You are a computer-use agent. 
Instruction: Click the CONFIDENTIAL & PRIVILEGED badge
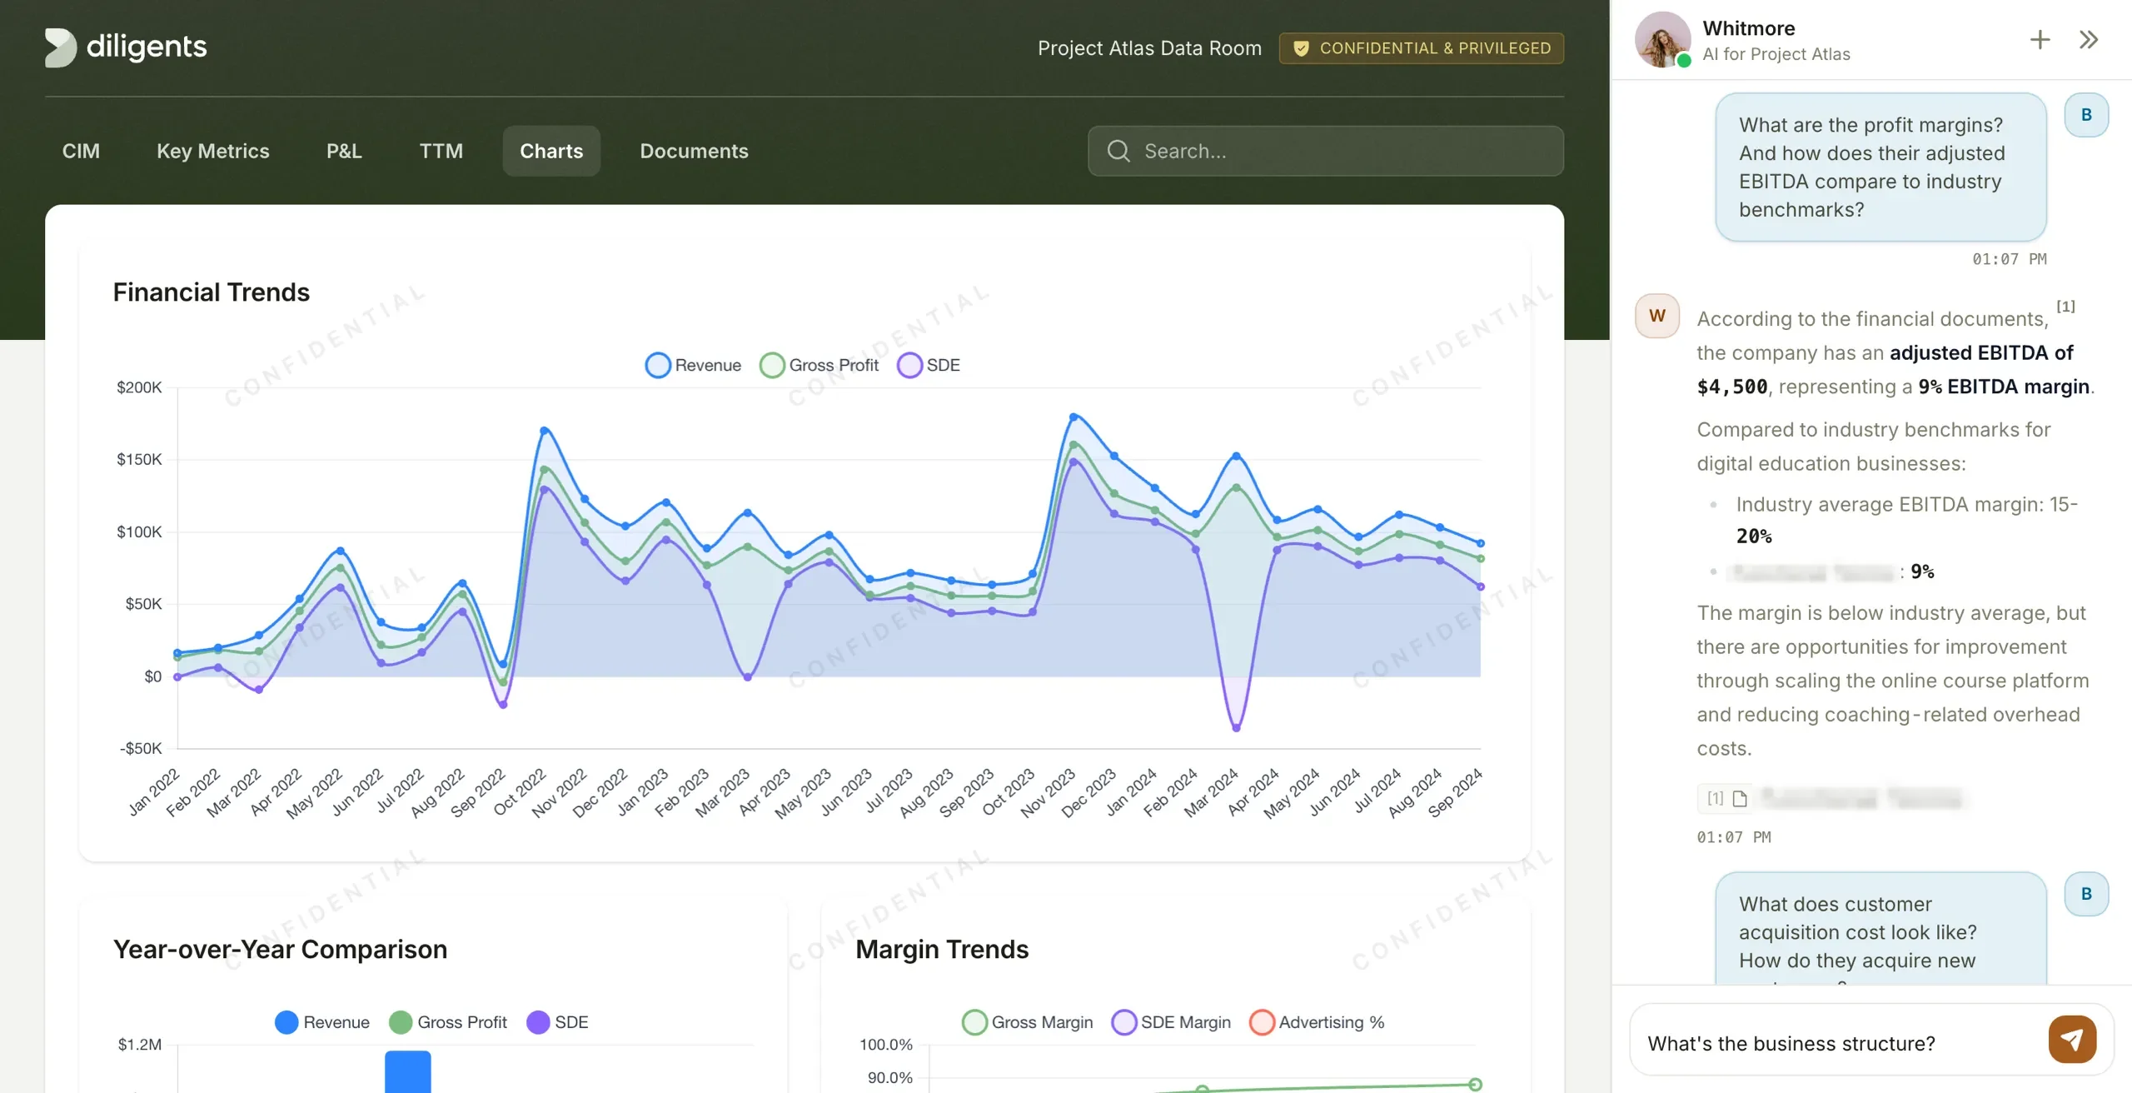point(1422,47)
